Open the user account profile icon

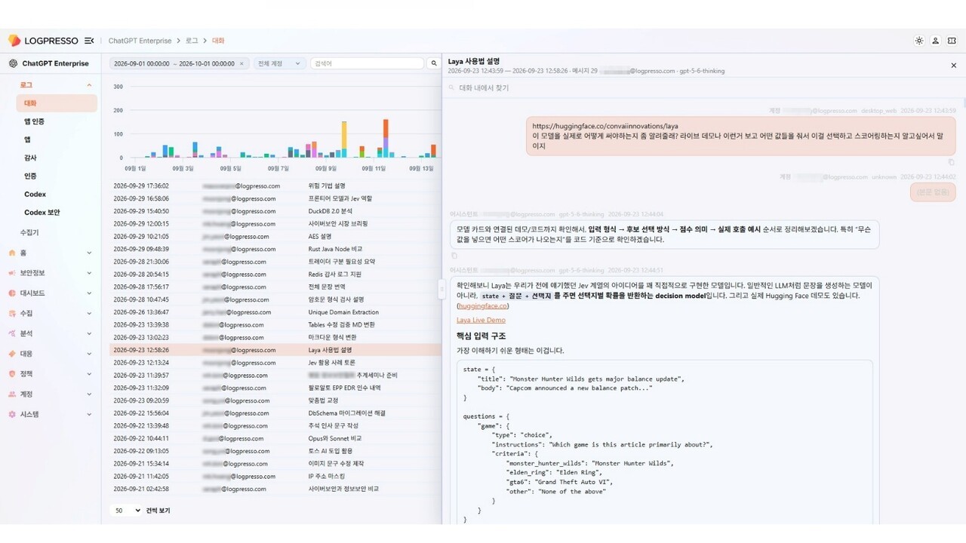coord(935,41)
